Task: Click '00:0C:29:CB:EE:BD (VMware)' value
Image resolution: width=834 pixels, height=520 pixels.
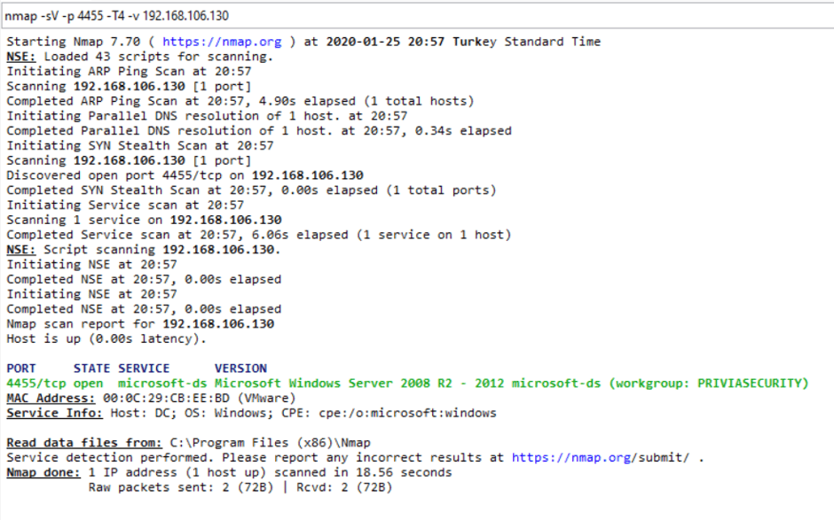Action: pos(199,399)
